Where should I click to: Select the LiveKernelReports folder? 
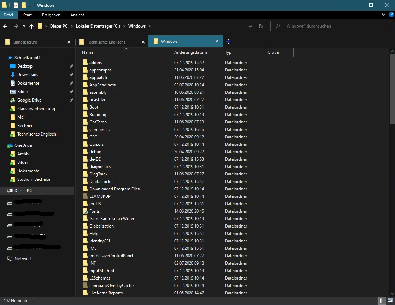[106, 293]
